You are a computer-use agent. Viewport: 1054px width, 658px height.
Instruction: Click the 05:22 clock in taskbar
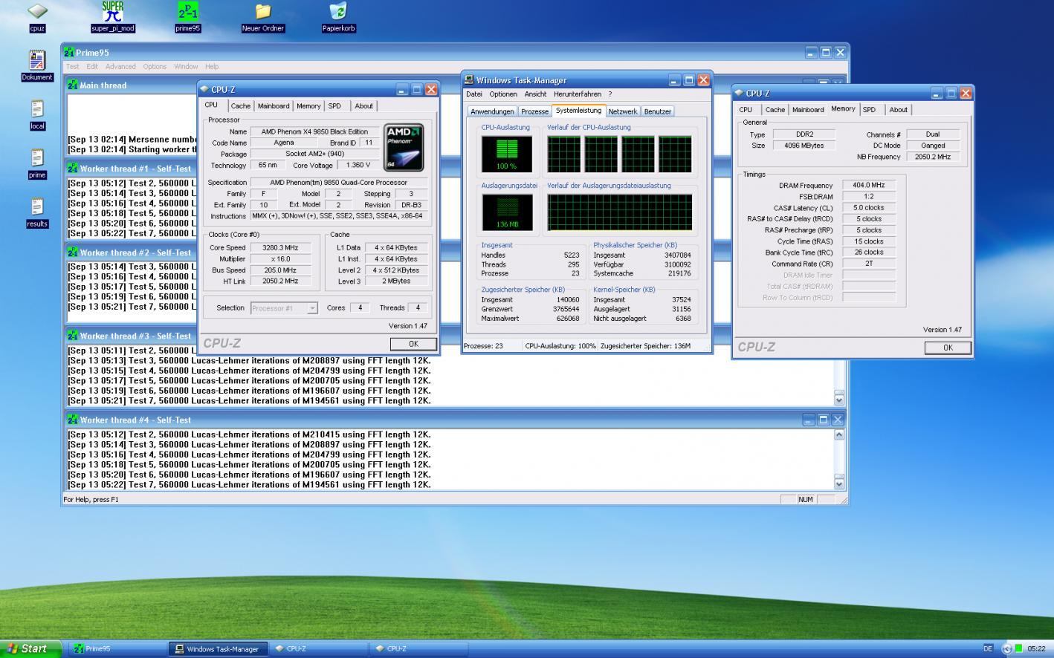point(1037,648)
